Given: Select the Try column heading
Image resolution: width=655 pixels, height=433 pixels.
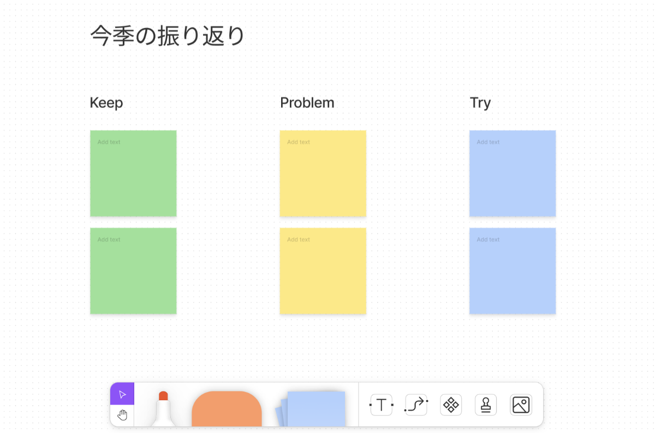Looking at the screenshot, I should point(480,103).
